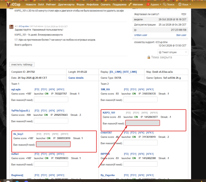Viewport: 206px width, 182px height.
Task: Go to Новости in the navigation
Action: coord(31,5)
